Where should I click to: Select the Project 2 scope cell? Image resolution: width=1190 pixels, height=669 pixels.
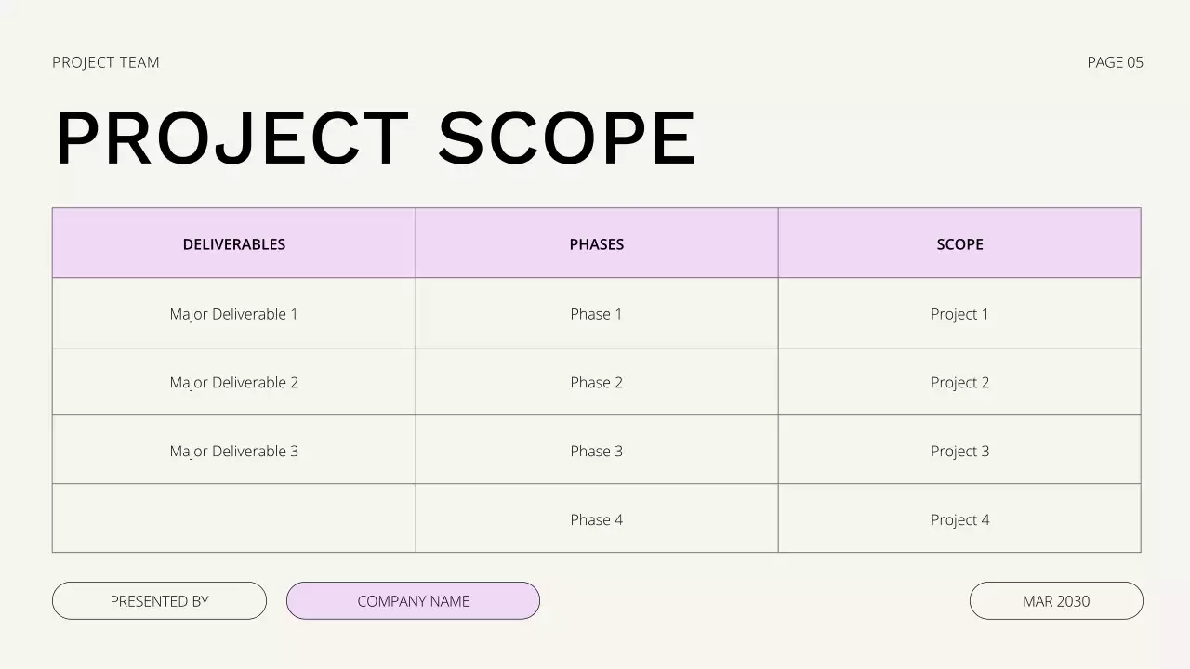click(x=959, y=383)
